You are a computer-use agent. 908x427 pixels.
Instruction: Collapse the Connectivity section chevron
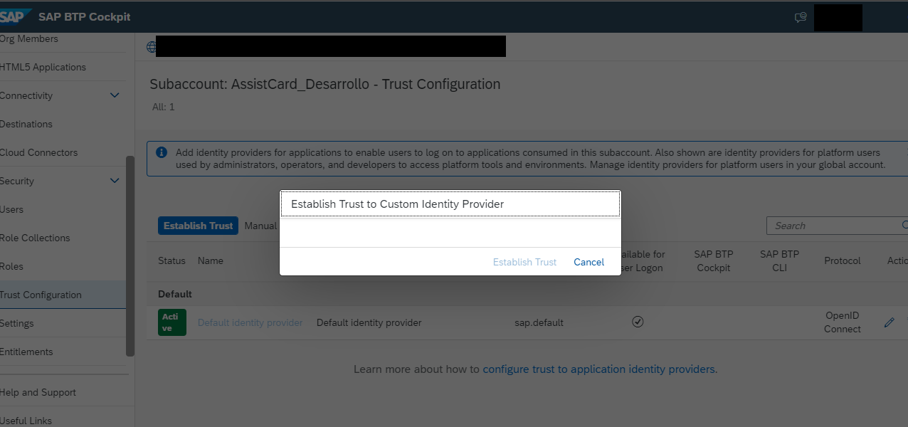[115, 95]
